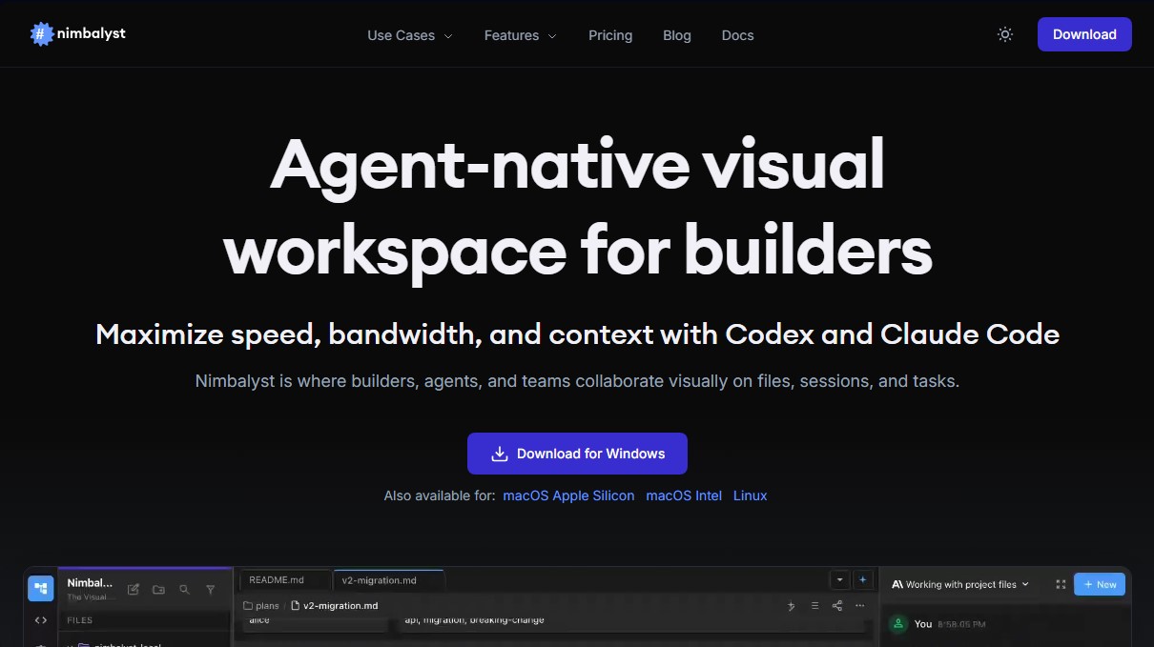Click the expand fullscreen icon in chat panel
The image size is (1154, 647).
coord(1061,584)
